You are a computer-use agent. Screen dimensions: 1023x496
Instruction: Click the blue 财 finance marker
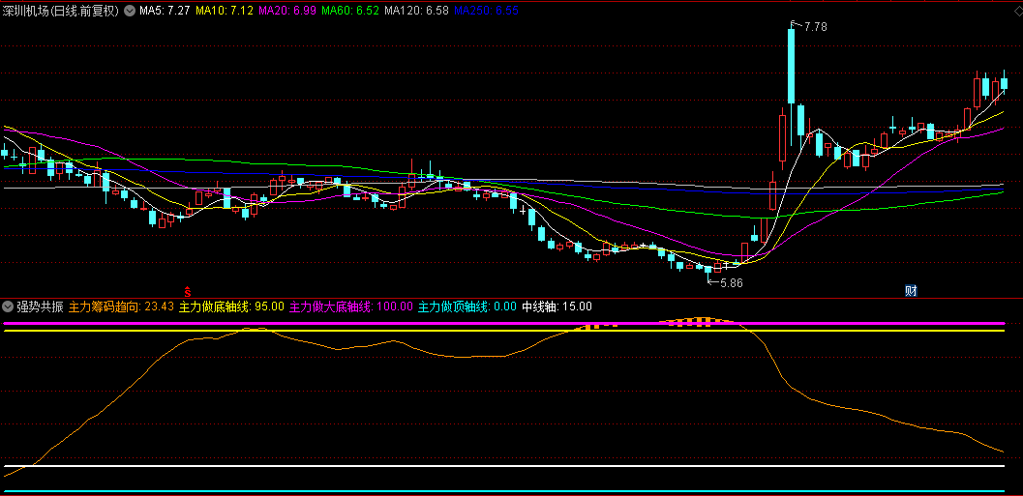(x=911, y=290)
